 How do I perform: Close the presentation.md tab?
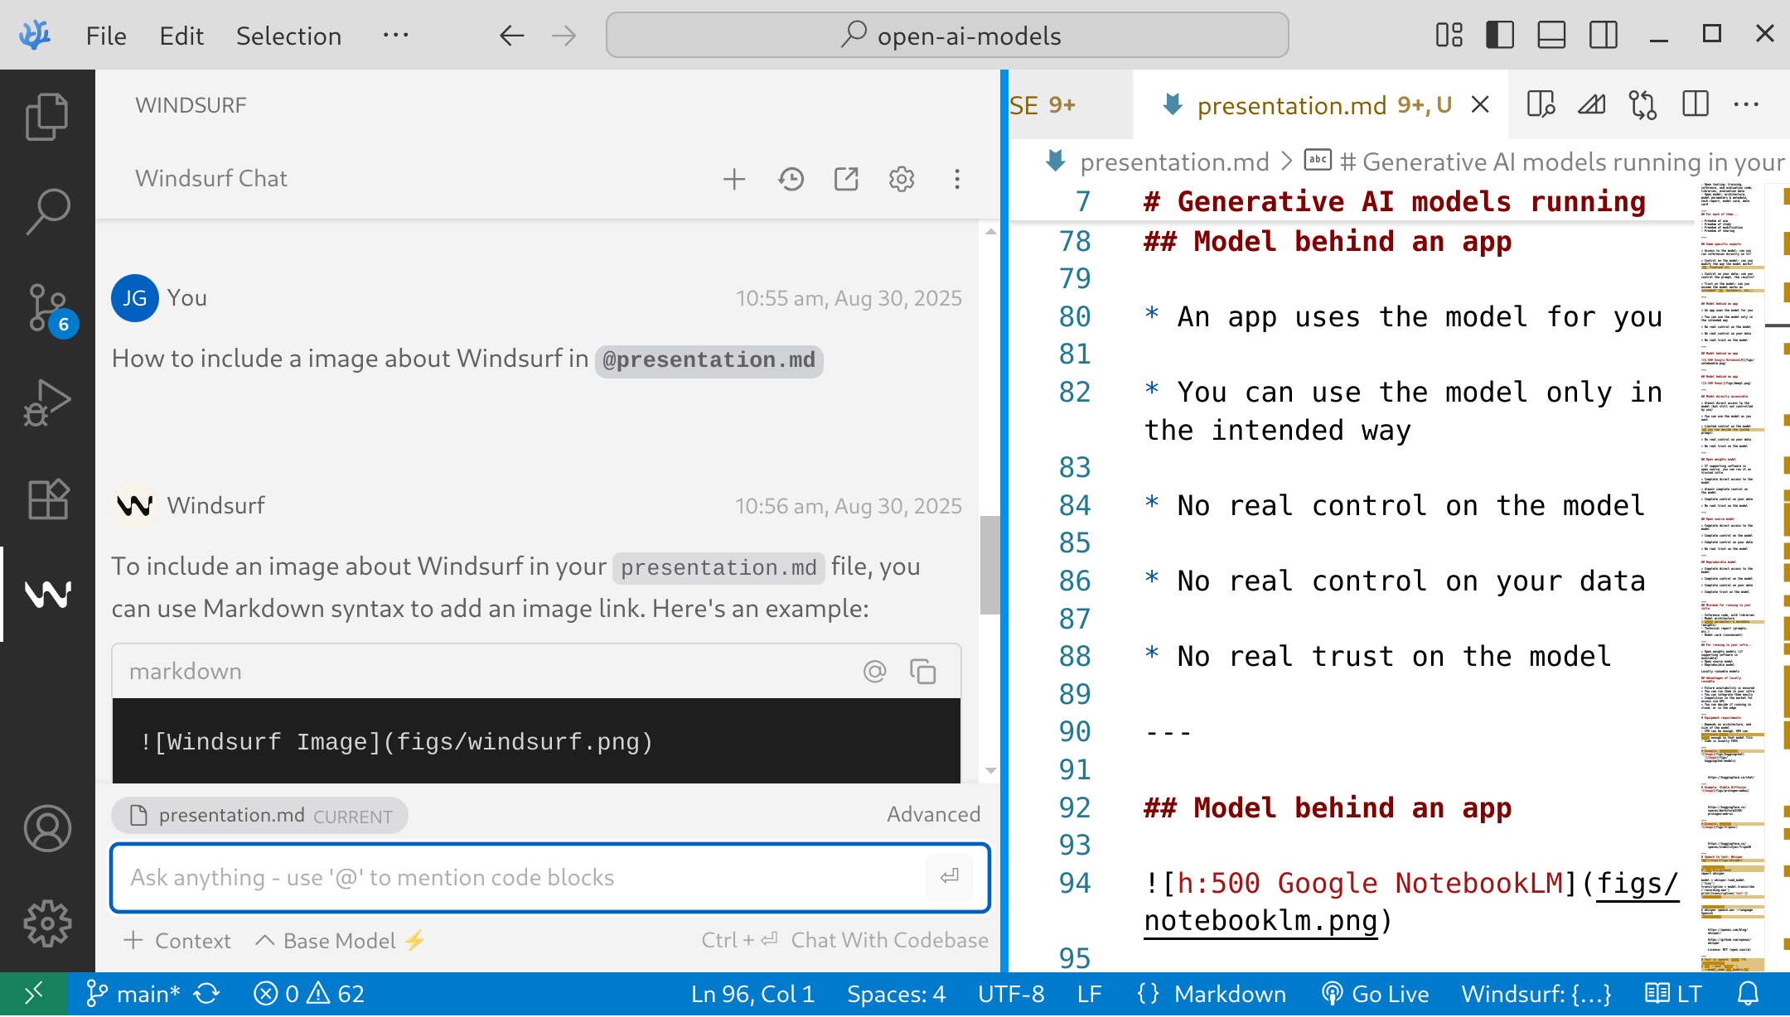click(1480, 105)
